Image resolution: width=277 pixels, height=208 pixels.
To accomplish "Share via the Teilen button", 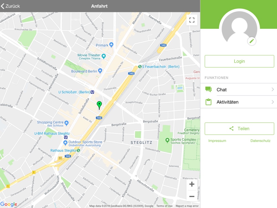I will point(239,129).
